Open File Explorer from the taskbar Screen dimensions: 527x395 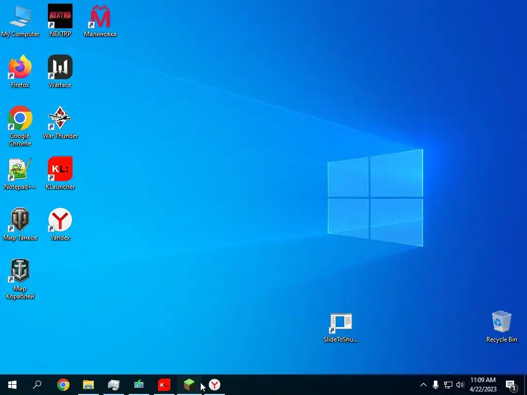[89, 385]
